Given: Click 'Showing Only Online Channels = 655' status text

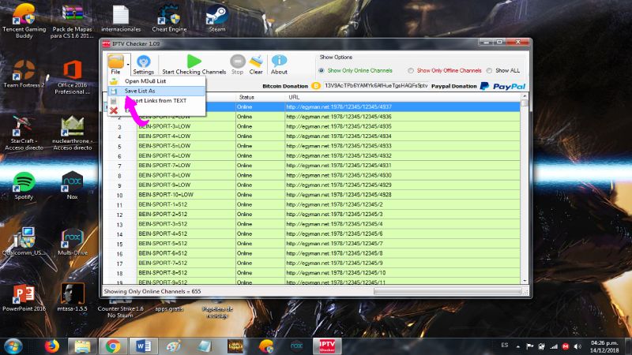Looking at the screenshot, I should tap(152, 291).
